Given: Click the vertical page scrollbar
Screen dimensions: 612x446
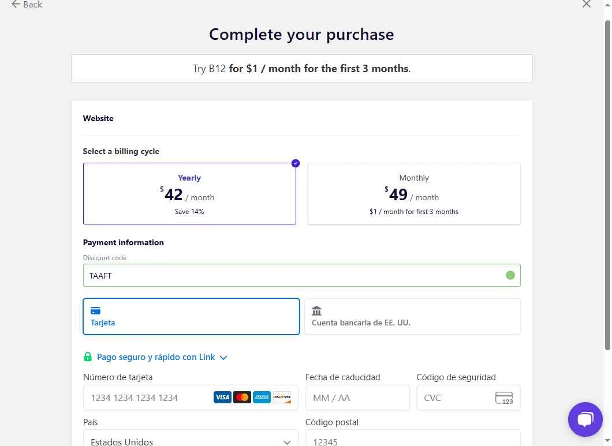Looking at the screenshot, I should pos(607,185).
